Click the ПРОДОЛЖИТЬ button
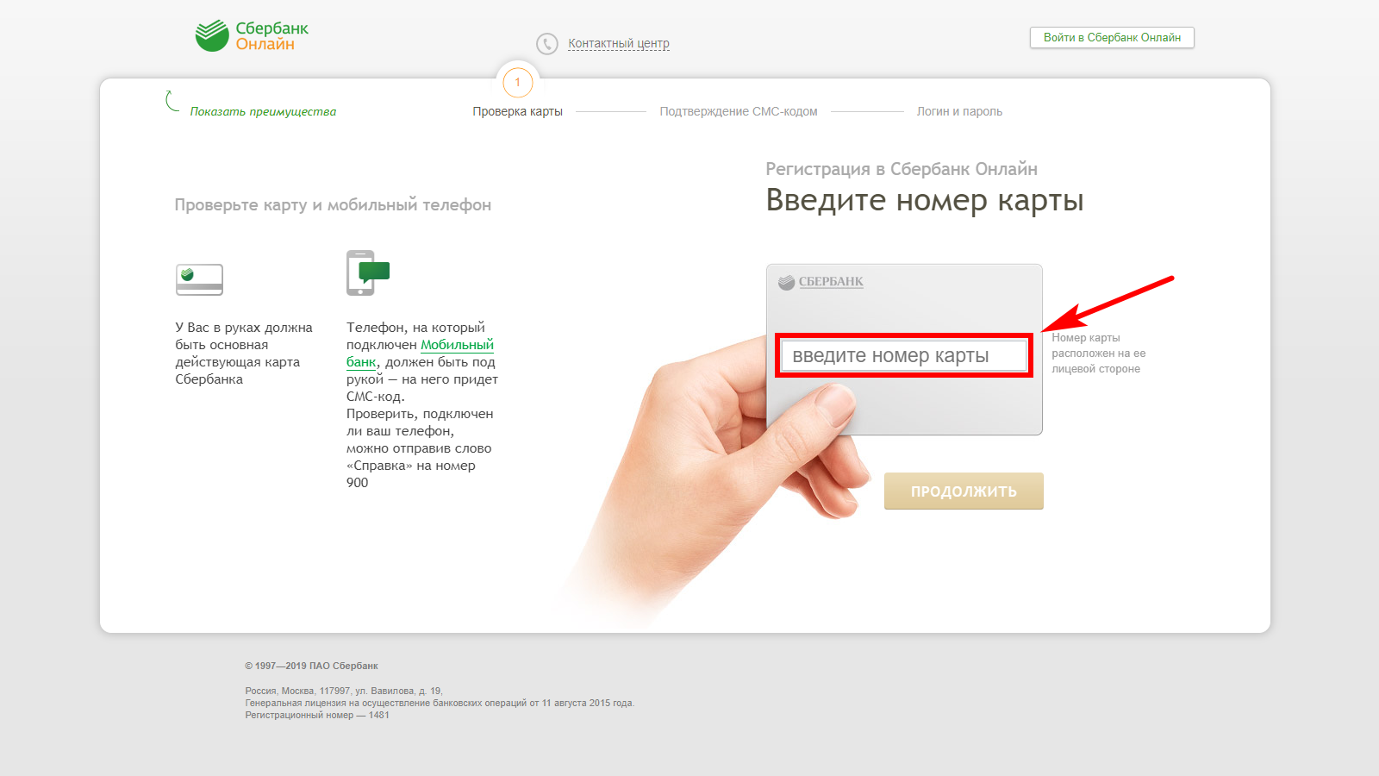Image resolution: width=1379 pixels, height=776 pixels. point(964,491)
